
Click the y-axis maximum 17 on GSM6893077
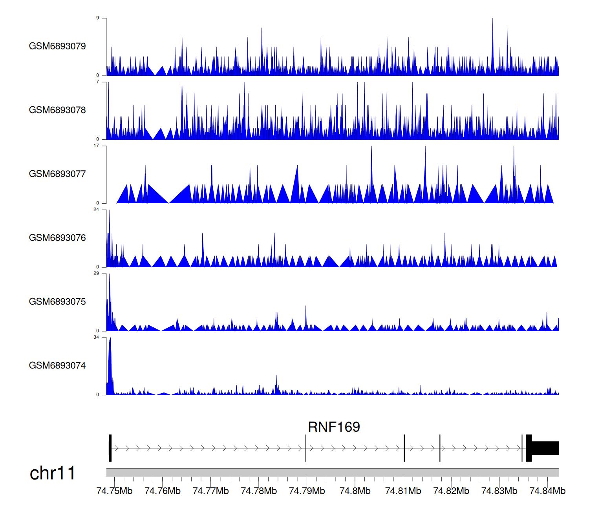click(96, 146)
